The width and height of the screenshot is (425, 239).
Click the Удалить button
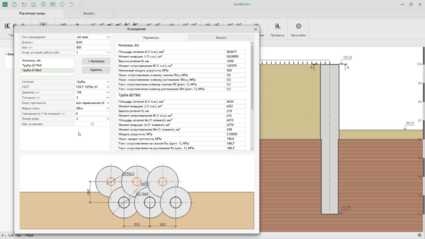[x=96, y=70]
